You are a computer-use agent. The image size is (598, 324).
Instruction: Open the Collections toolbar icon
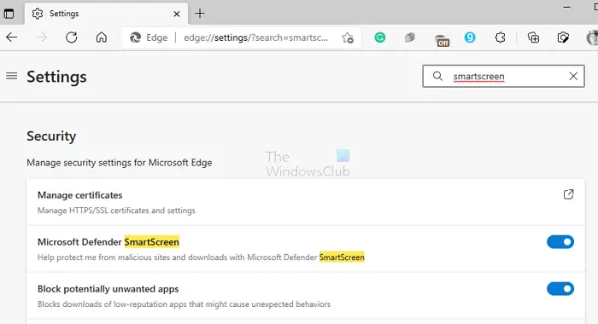[x=533, y=38]
